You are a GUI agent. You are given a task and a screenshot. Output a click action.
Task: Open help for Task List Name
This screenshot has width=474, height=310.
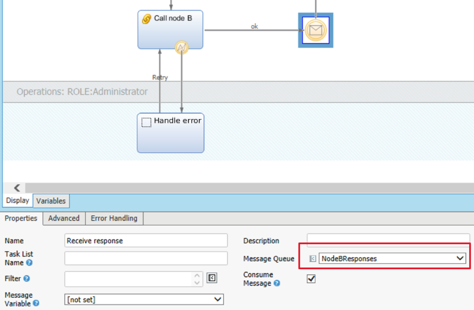click(29, 263)
